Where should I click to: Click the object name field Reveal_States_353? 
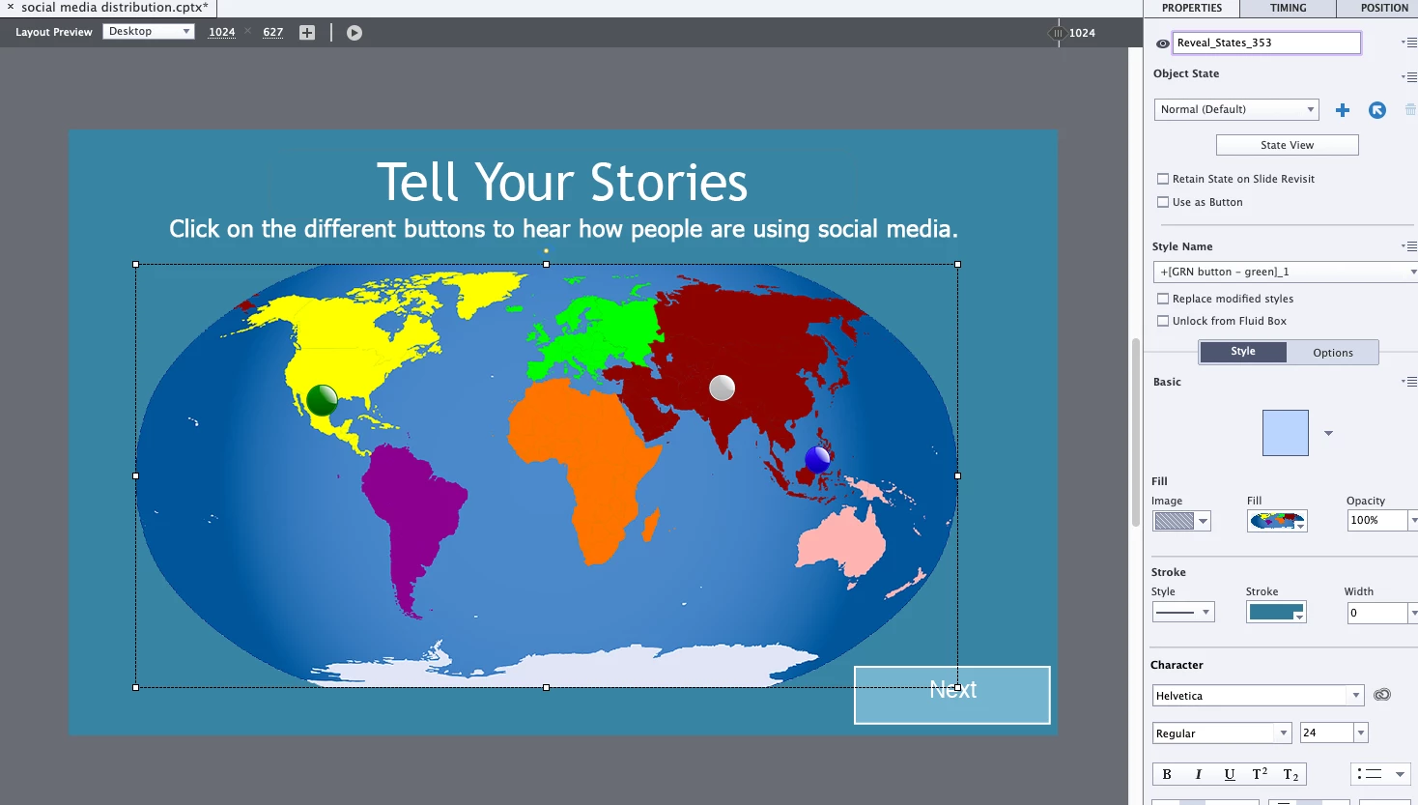tap(1266, 43)
